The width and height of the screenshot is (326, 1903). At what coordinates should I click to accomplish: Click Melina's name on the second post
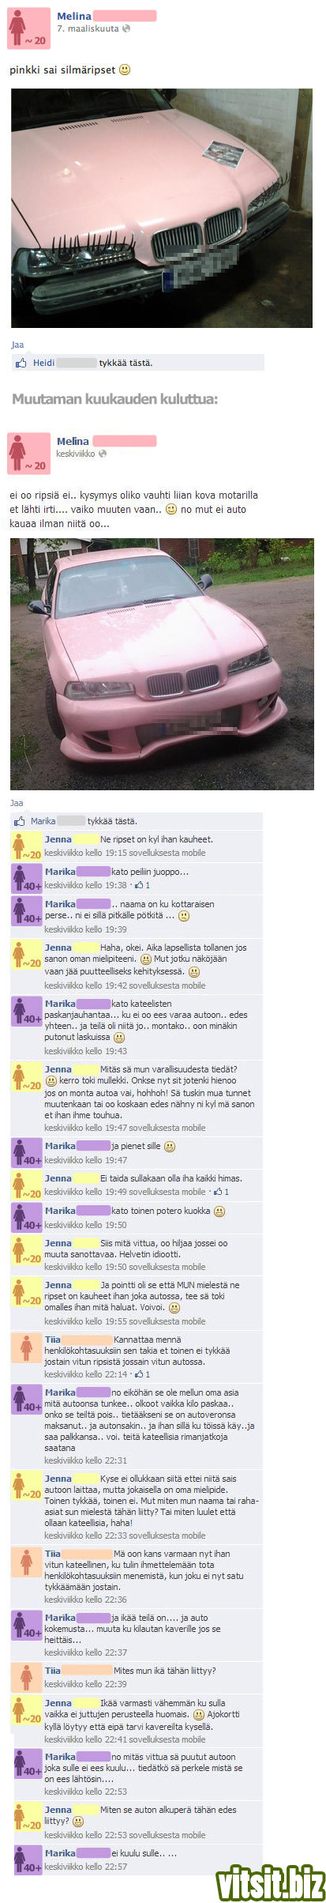coord(73,441)
